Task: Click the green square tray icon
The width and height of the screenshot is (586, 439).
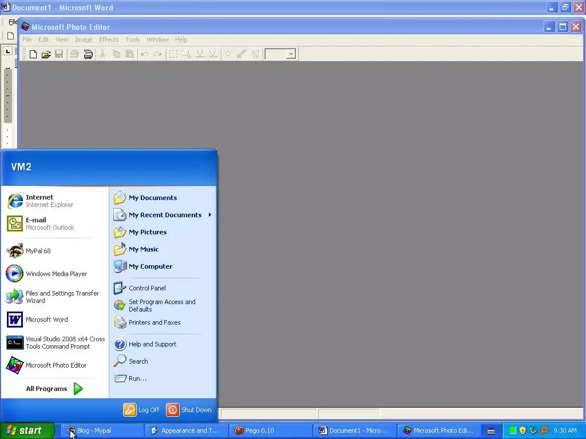Action: (513, 430)
